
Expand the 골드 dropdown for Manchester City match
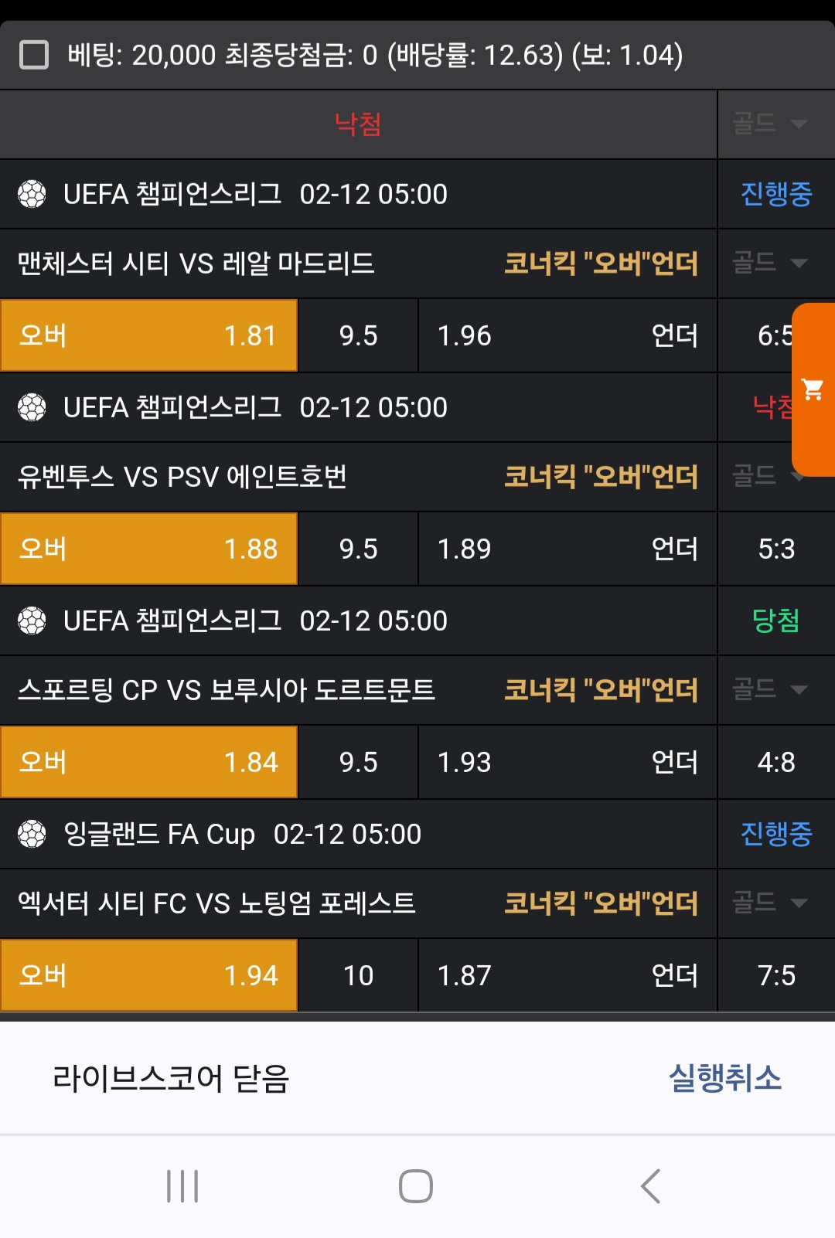pos(770,263)
